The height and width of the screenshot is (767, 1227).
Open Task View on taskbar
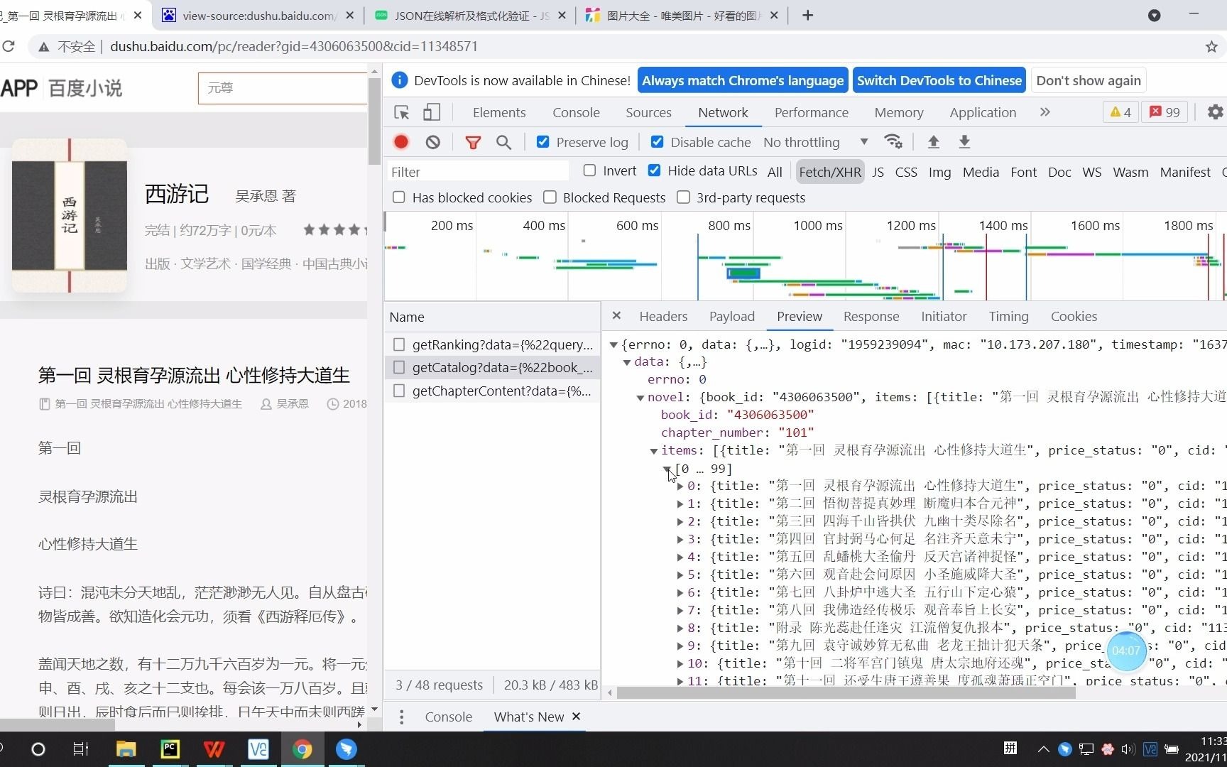point(81,749)
